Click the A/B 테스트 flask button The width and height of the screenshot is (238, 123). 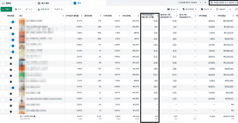(x=43, y=9)
